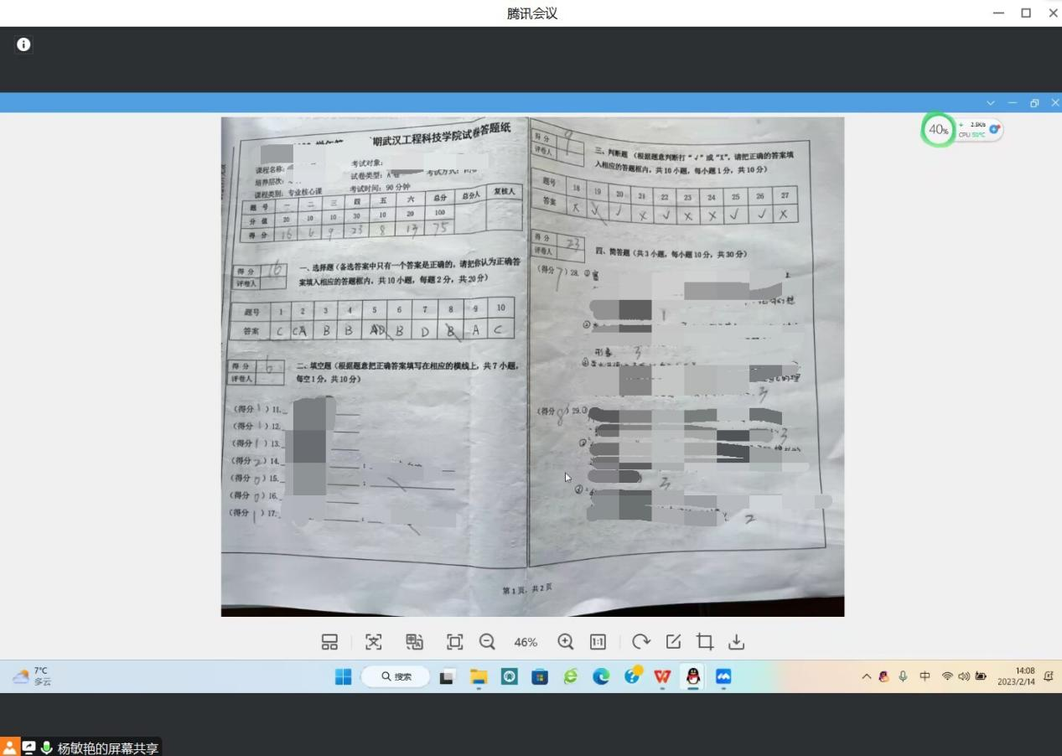
Task: Open the WPS Office taskbar icon
Action: 662,677
